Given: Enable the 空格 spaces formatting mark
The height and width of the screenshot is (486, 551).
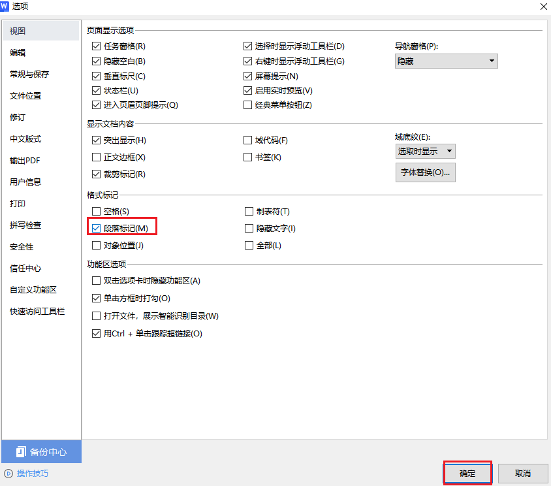Looking at the screenshot, I should point(96,211).
